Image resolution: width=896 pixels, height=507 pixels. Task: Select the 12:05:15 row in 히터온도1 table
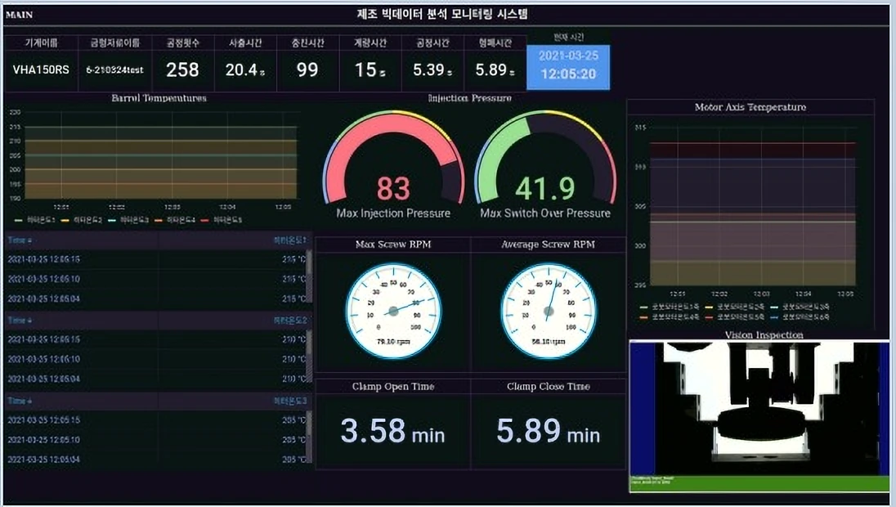click(x=156, y=259)
